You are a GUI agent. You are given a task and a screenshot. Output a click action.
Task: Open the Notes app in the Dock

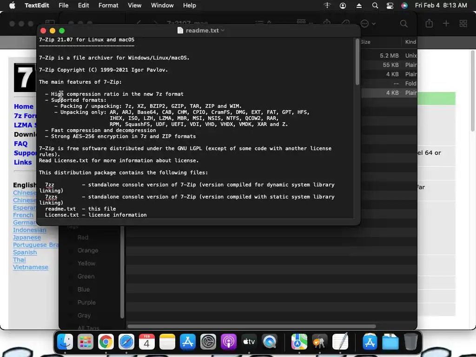(167, 342)
